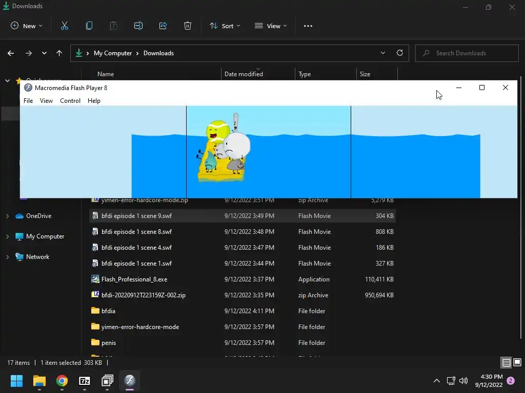Open the View dropdown menu

coord(271,26)
